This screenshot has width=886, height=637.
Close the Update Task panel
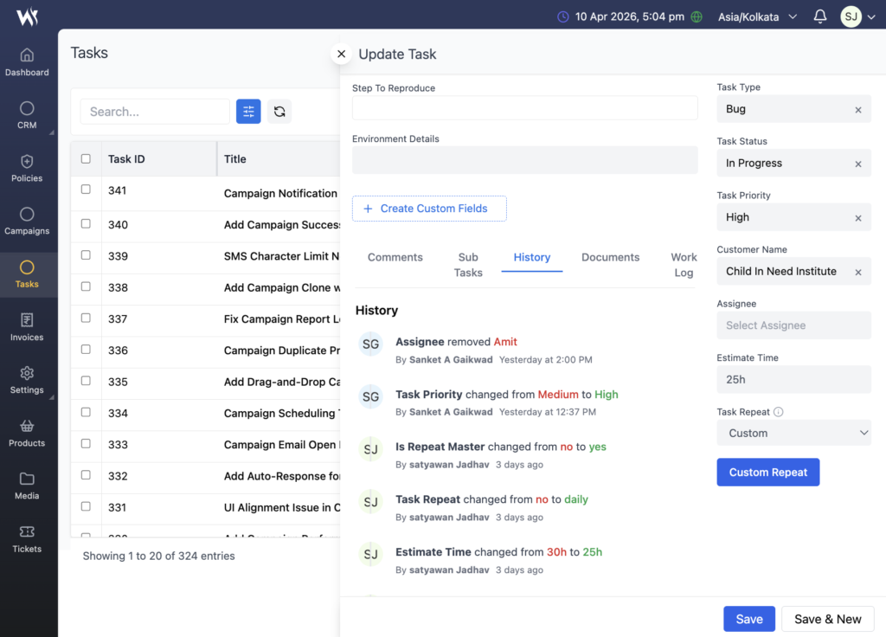(341, 54)
